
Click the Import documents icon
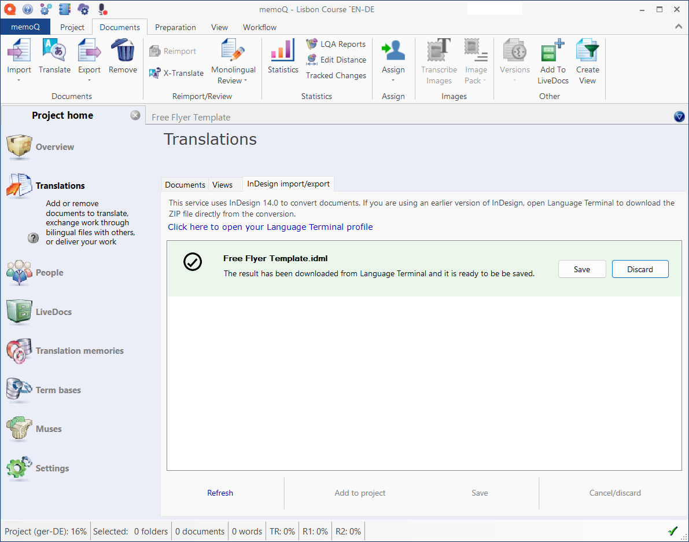tap(19, 50)
